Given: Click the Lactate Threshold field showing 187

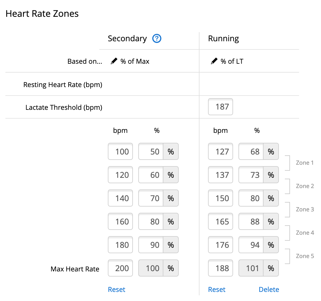Looking at the screenshot, I should tap(221, 107).
